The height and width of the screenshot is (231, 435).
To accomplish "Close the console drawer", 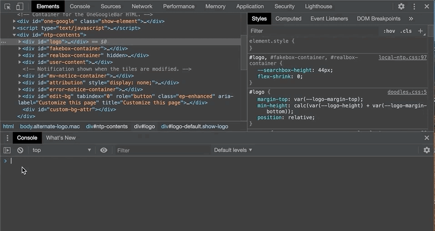I will pyautogui.click(x=427, y=138).
